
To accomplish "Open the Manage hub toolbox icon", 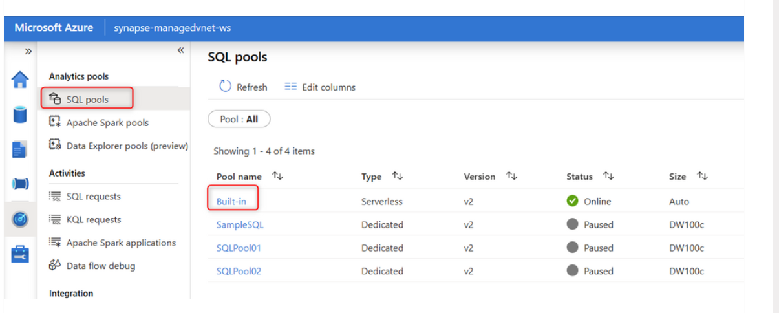I will click(20, 254).
